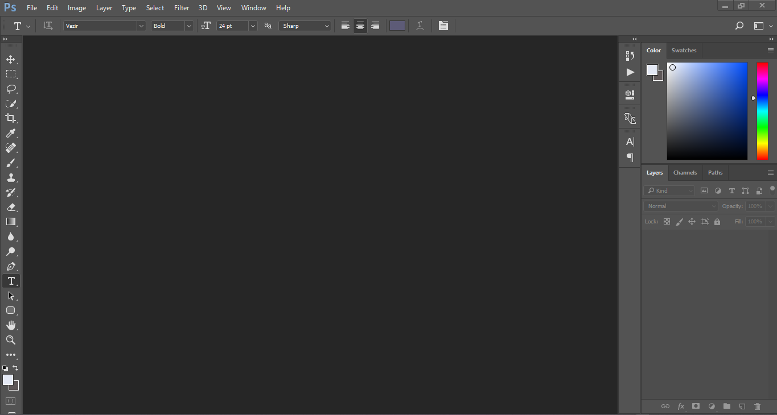The height and width of the screenshot is (415, 777).
Task: Open the Filter menu
Action: coord(182,8)
